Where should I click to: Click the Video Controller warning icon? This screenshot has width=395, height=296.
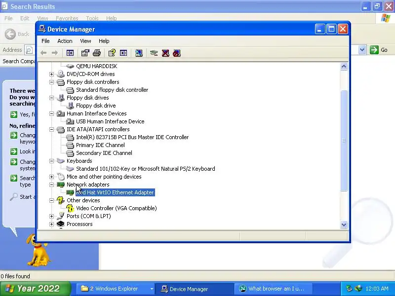[70, 208]
